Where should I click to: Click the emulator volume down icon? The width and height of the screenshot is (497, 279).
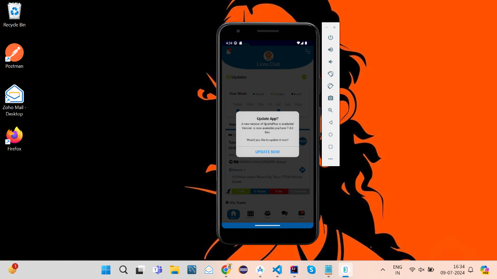[x=331, y=62]
